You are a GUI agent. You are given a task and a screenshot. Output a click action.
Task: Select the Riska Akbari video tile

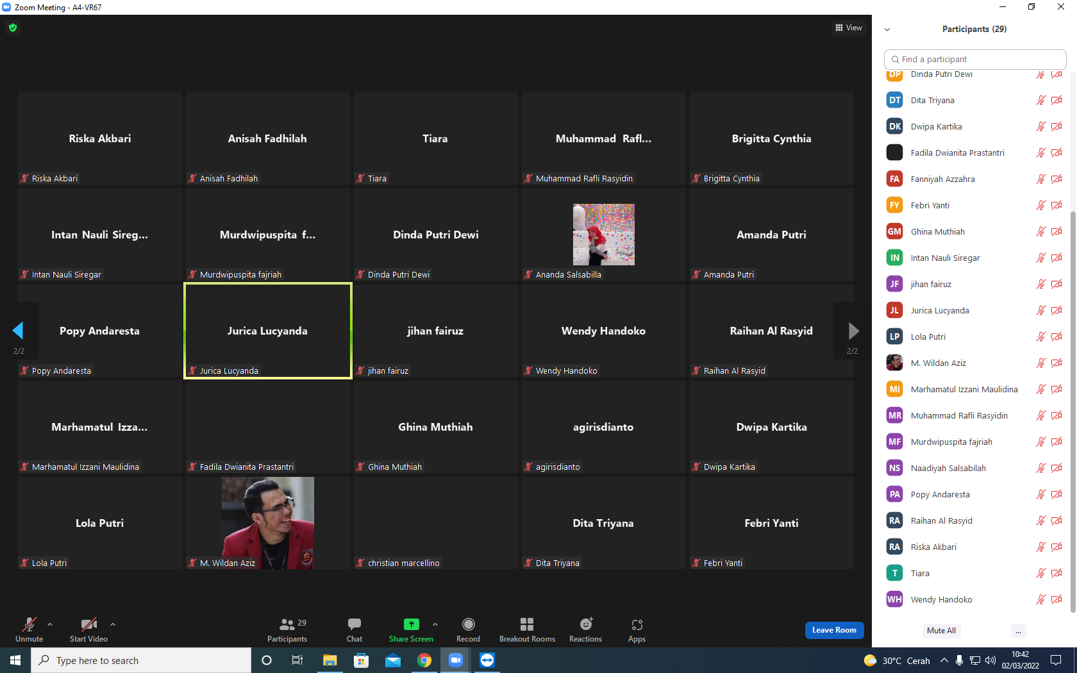tap(100, 138)
